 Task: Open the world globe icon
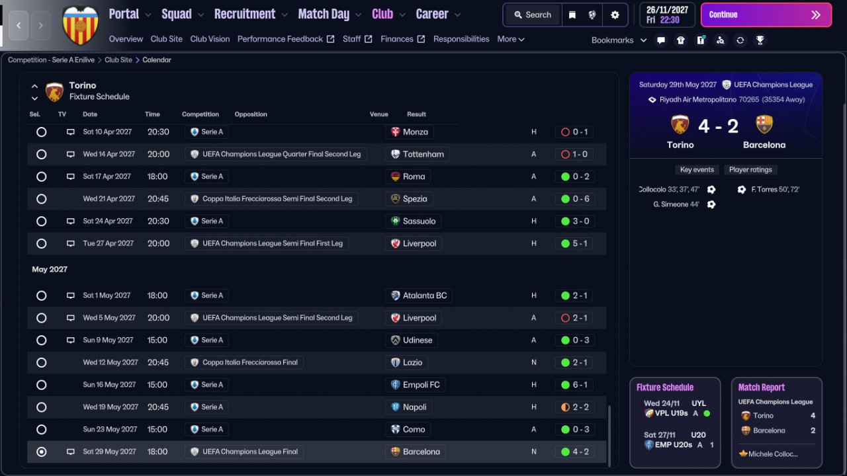[x=592, y=15]
